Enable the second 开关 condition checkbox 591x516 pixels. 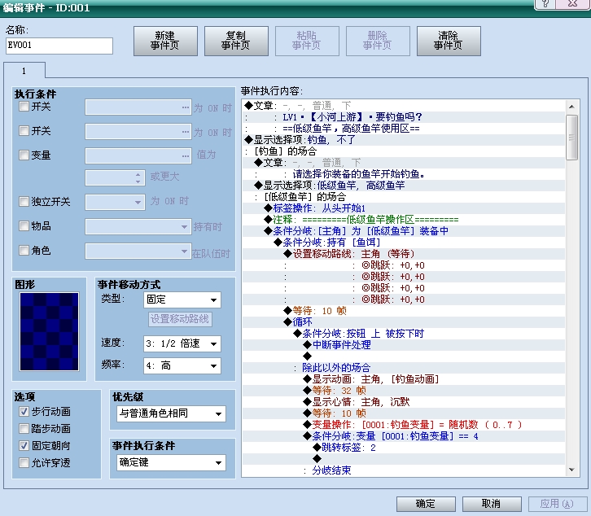click(x=24, y=131)
